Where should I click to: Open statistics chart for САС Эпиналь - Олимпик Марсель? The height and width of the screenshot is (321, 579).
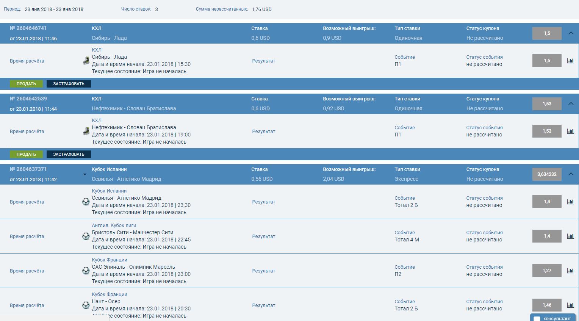coord(570,271)
